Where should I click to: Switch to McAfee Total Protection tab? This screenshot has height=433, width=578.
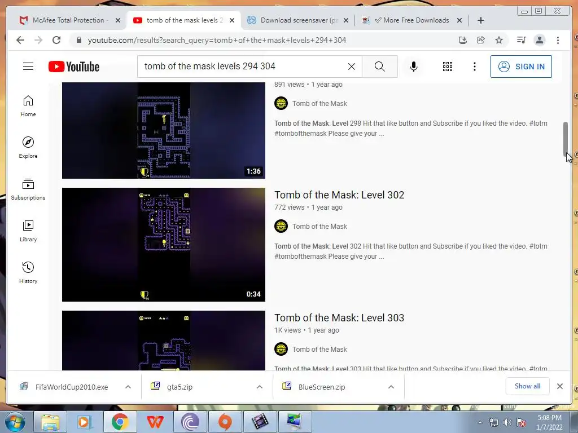69,20
